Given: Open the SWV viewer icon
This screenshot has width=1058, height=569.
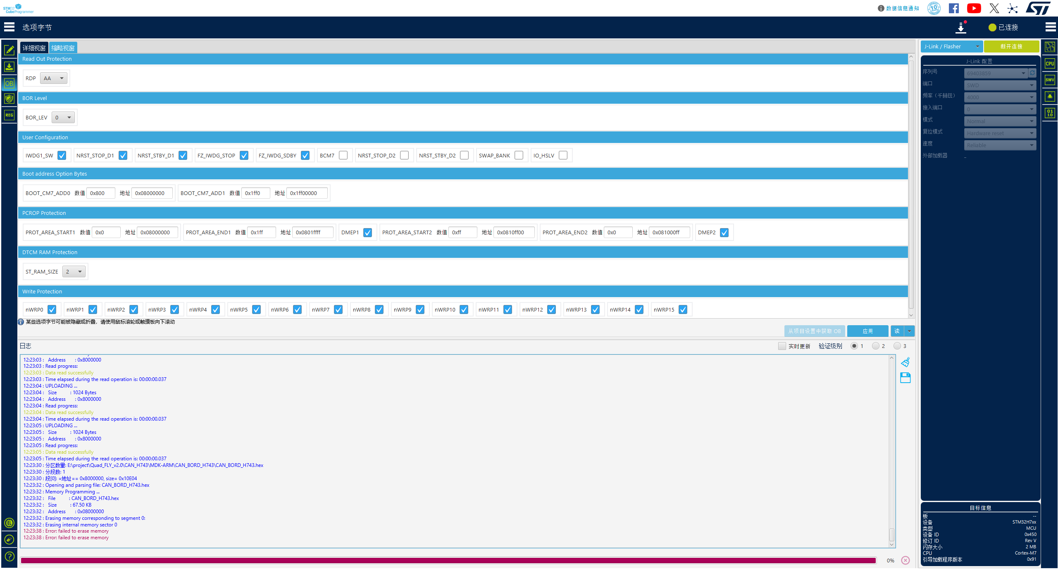Looking at the screenshot, I should tap(1050, 80).
